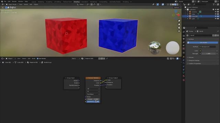Click the red X axis on navigation gizmo
Viewport: 220px width, 123px height.
click(x=178, y=15)
